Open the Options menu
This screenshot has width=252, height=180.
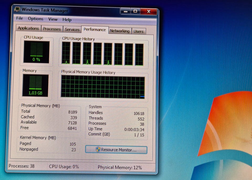click(35, 19)
